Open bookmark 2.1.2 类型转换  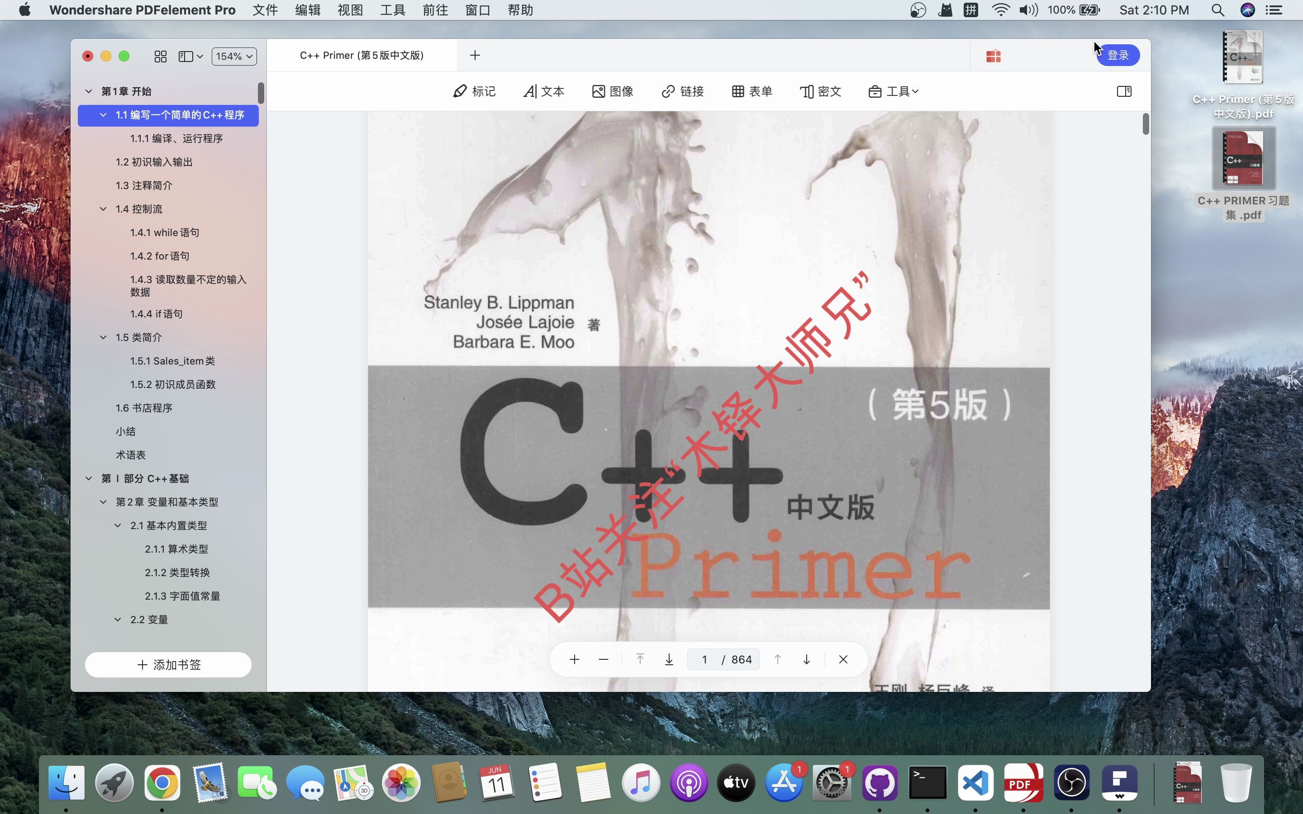click(177, 572)
